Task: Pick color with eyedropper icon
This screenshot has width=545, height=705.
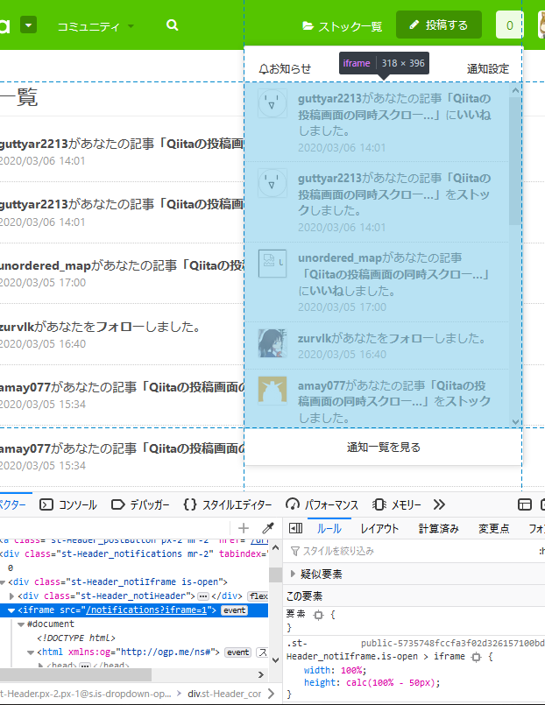Action: pos(268,528)
